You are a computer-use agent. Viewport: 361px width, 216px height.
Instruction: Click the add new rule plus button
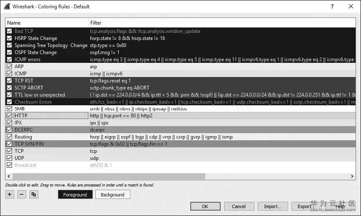tap(10, 194)
